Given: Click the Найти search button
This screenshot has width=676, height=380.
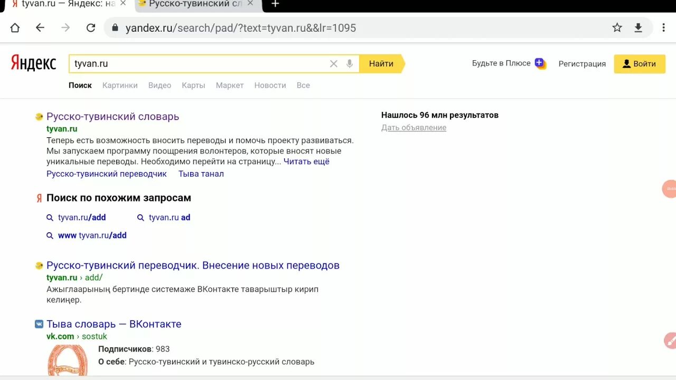Looking at the screenshot, I should [x=381, y=64].
